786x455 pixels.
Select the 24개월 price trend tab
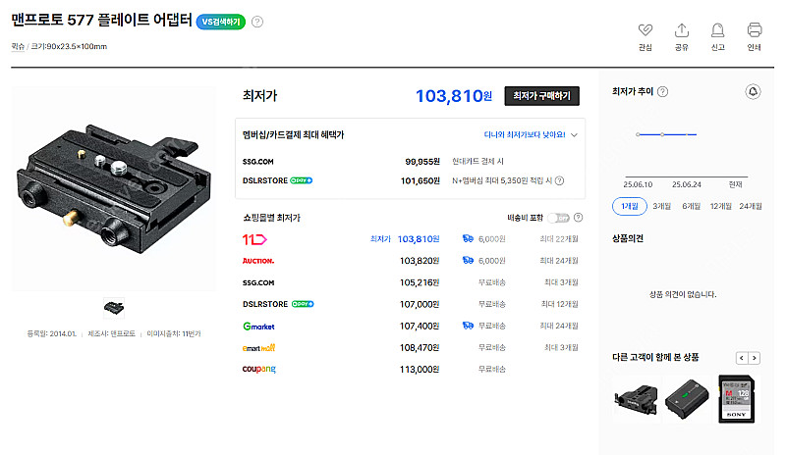[751, 206]
